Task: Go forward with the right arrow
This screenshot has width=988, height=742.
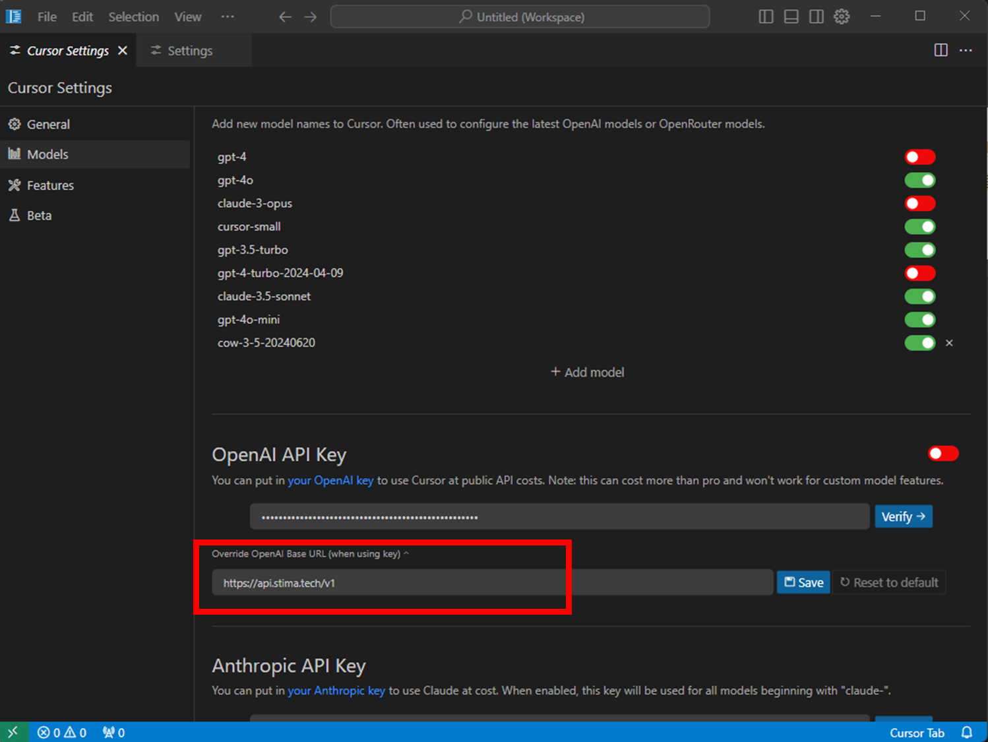Action: [x=311, y=16]
